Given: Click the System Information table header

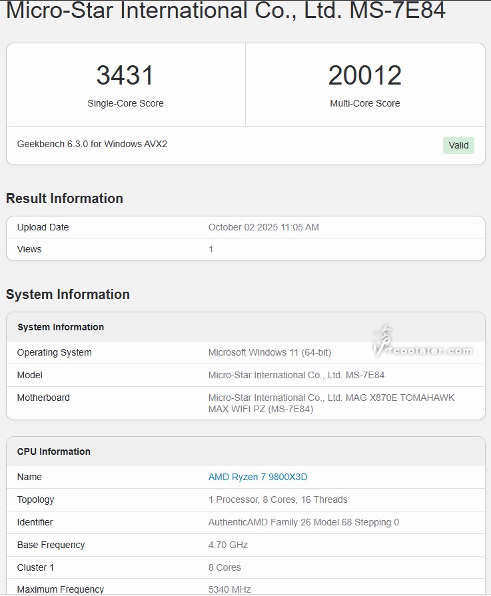Looking at the screenshot, I should [x=61, y=327].
